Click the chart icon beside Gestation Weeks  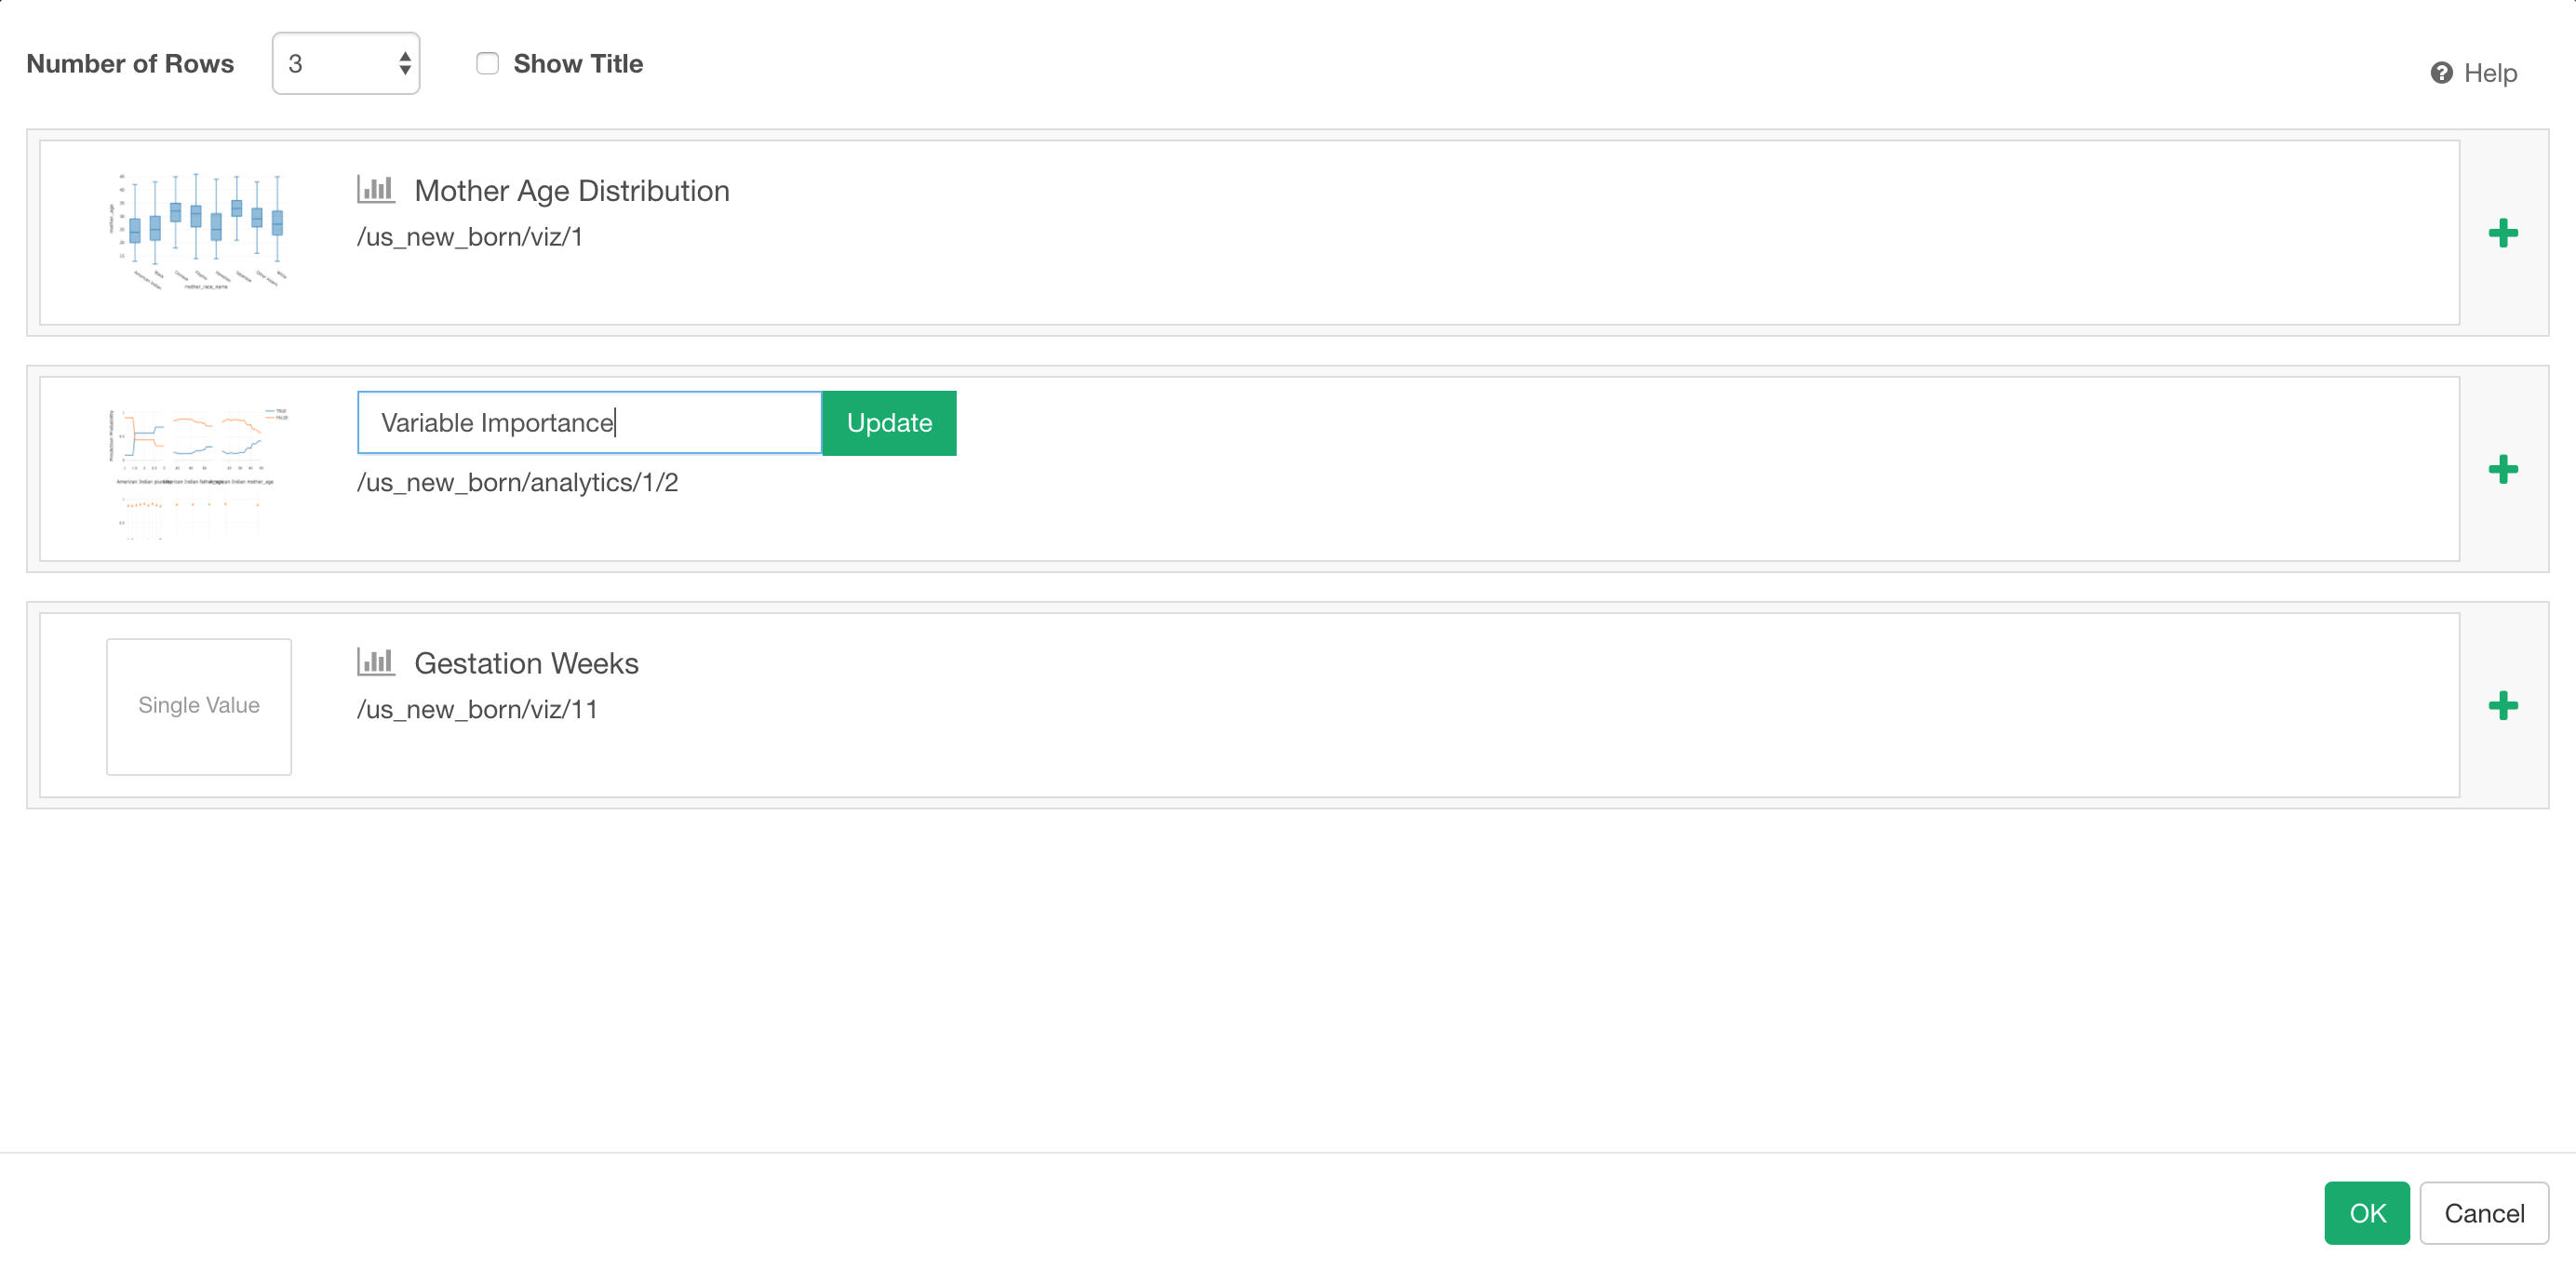[376, 661]
